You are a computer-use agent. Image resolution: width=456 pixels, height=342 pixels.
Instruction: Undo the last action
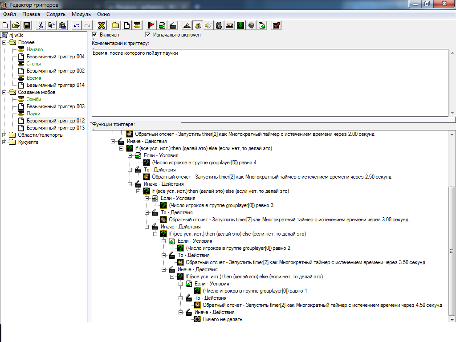tap(76, 25)
